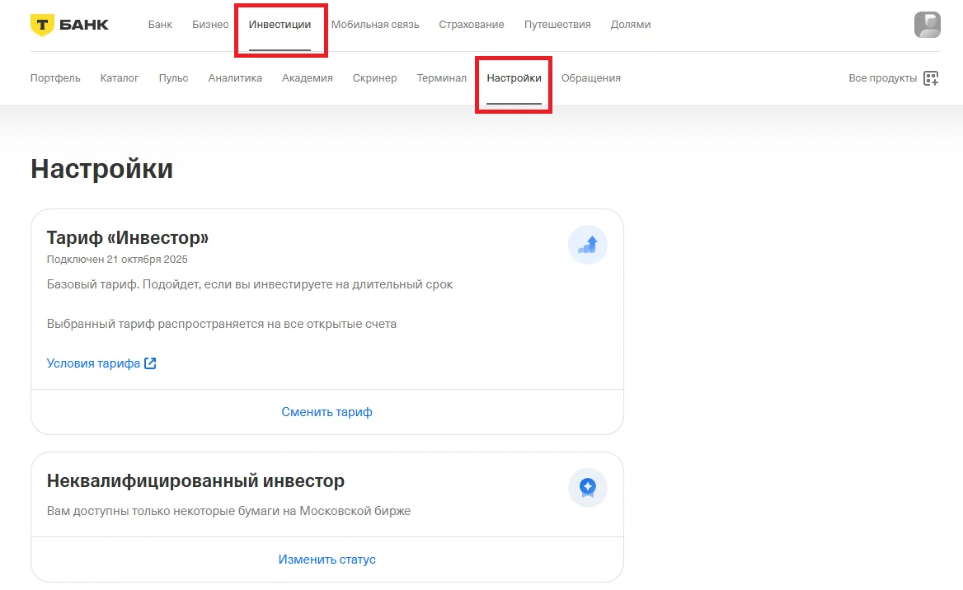Click text about available Московская биржа securities

[228, 511]
